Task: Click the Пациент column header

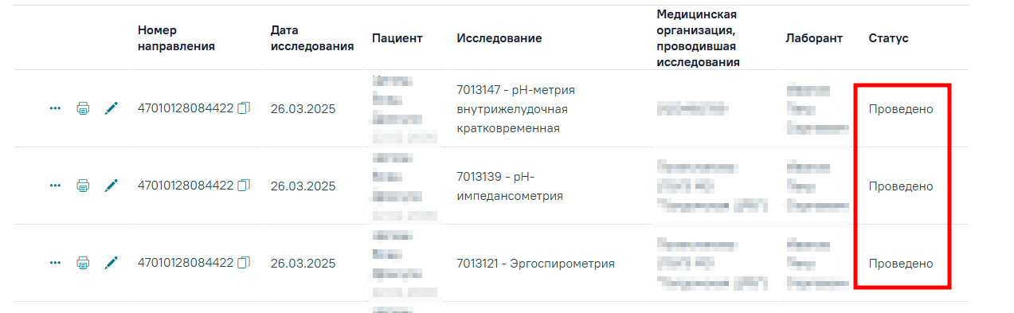Action: (397, 38)
